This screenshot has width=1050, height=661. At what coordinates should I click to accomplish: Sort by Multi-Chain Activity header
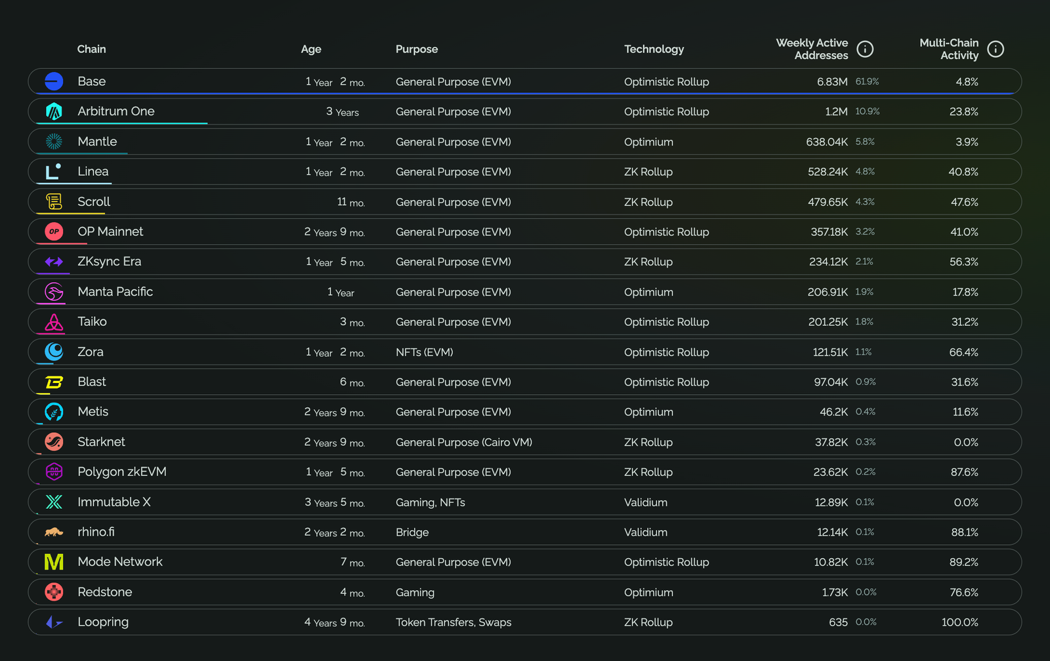(949, 49)
